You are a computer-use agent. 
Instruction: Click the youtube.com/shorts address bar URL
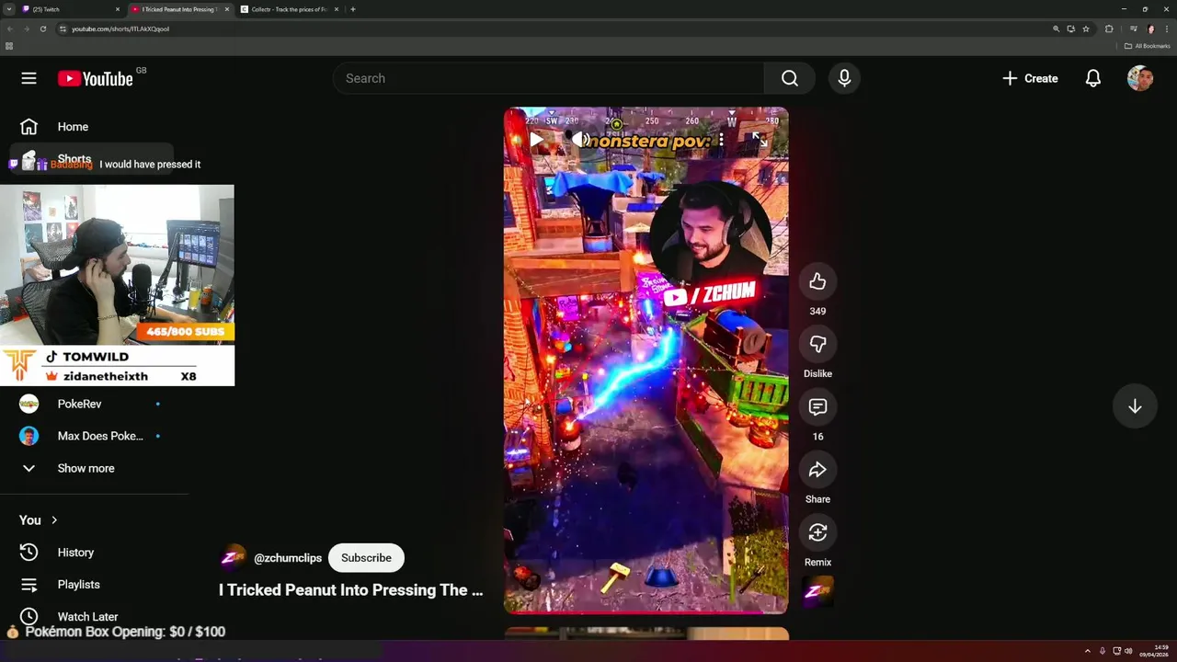(x=120, y=29)
